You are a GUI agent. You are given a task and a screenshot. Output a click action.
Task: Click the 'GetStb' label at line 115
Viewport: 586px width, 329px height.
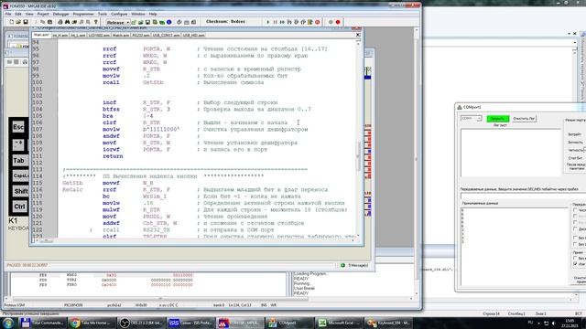coord(72,183)
